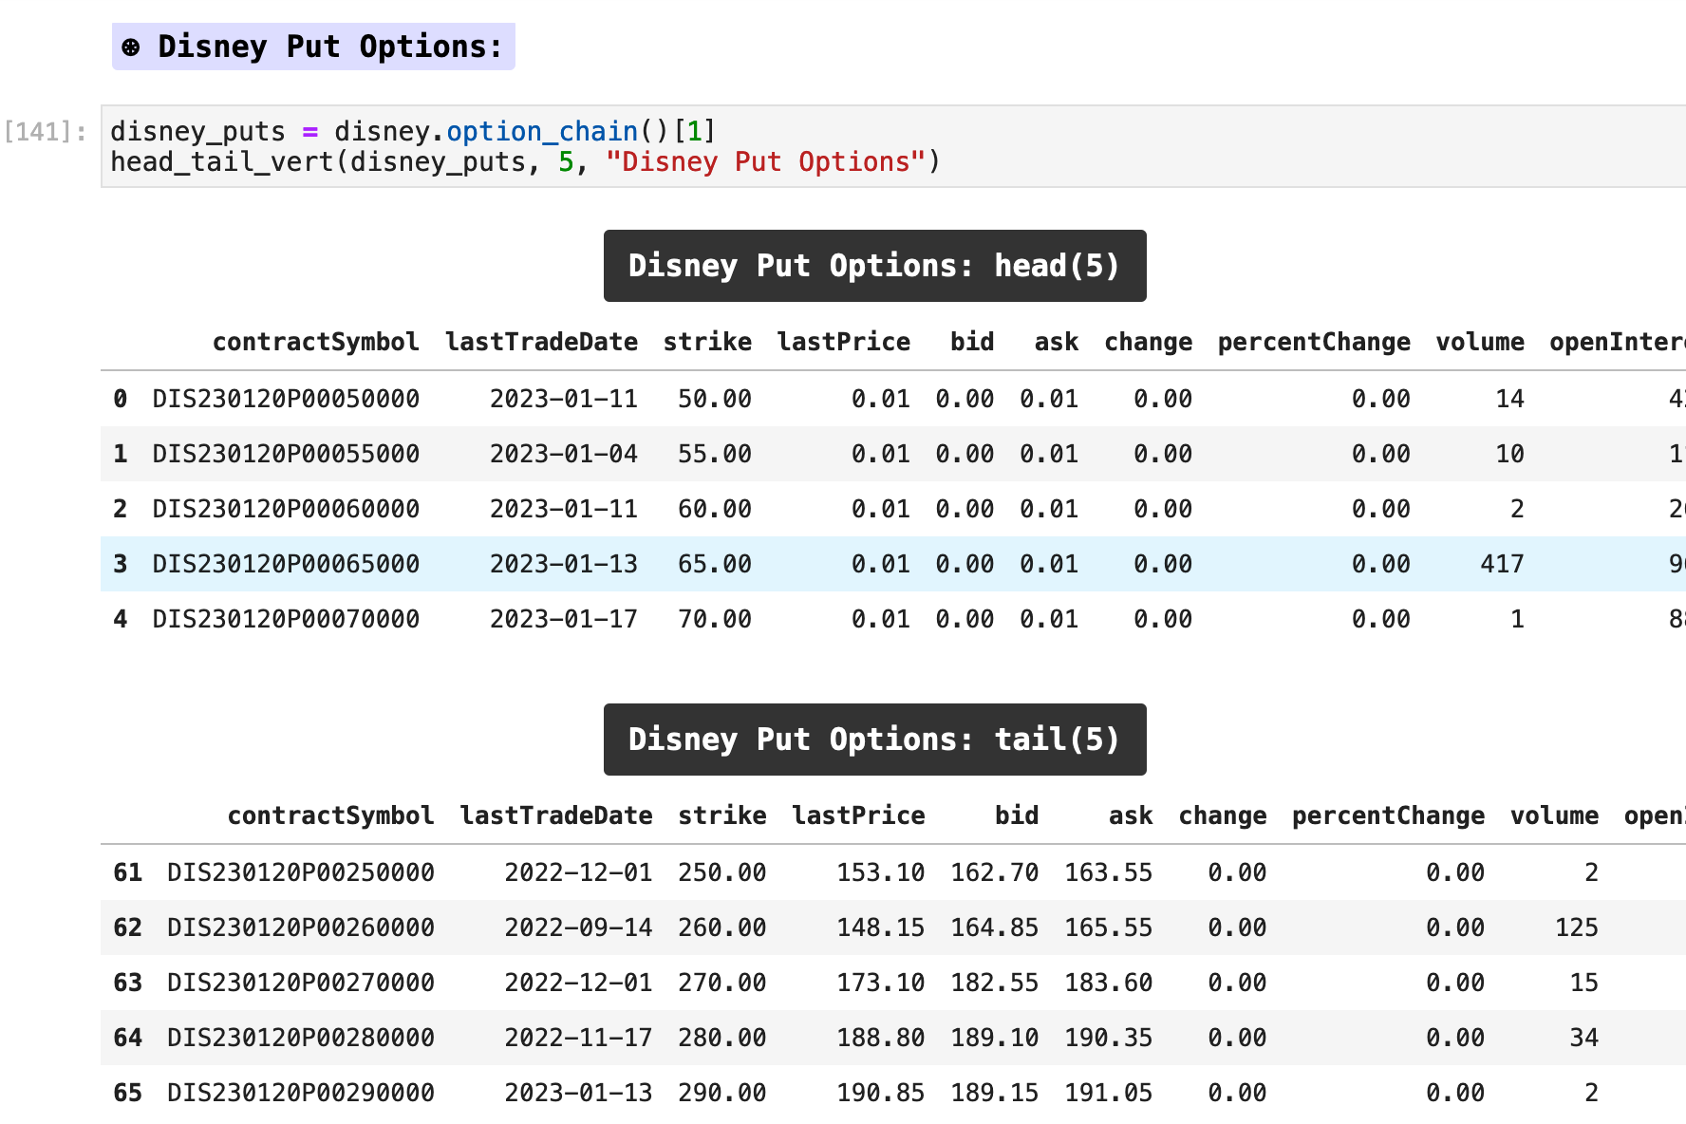Click inside code cell 141

coord(892,146)
